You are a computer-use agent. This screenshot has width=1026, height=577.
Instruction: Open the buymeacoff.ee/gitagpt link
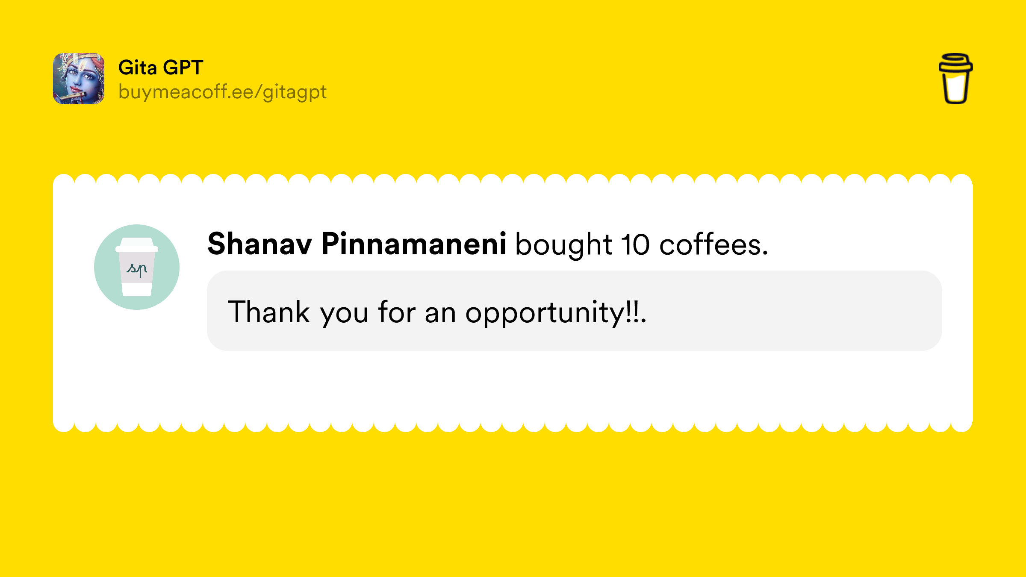(222, 92)
